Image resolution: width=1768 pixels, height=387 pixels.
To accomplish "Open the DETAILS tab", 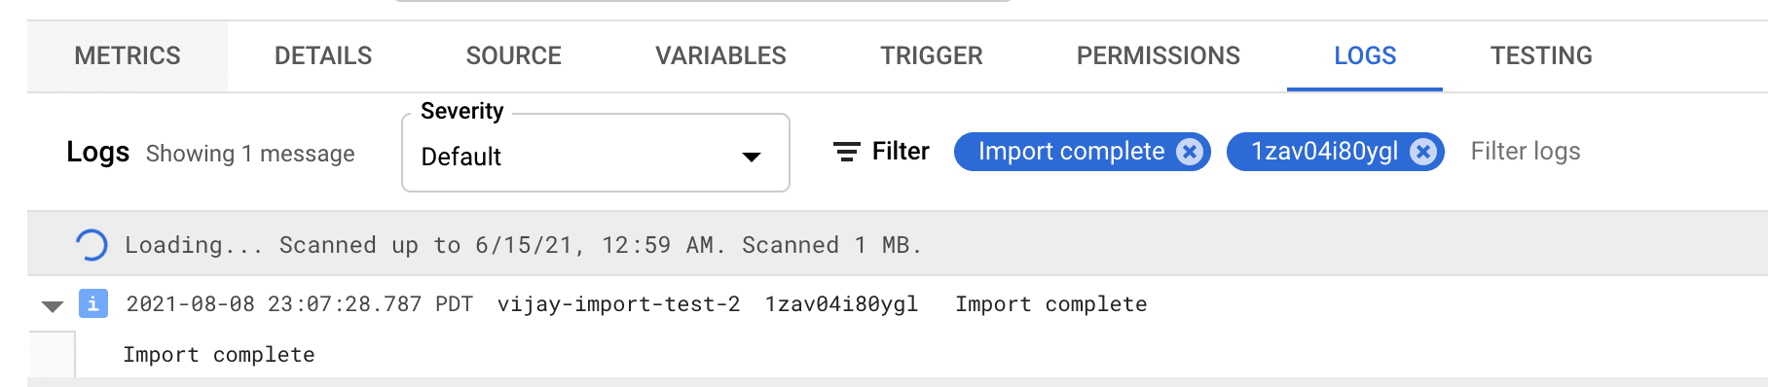I will click(323, 55).
